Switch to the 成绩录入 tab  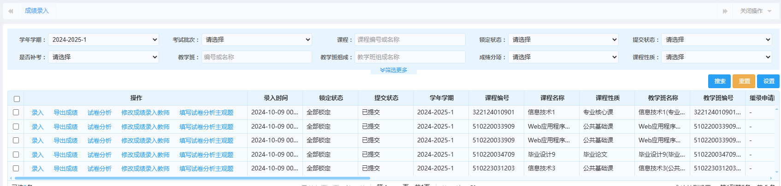click(36, 11)
